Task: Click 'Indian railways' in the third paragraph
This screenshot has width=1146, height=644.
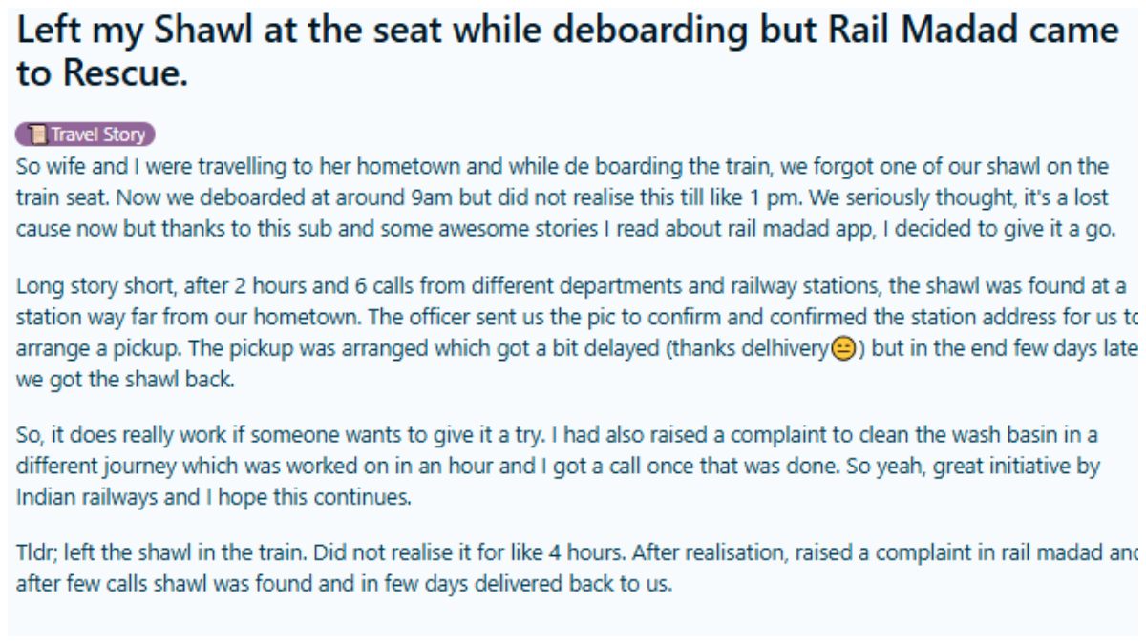Action: click(x=75, y=498)
